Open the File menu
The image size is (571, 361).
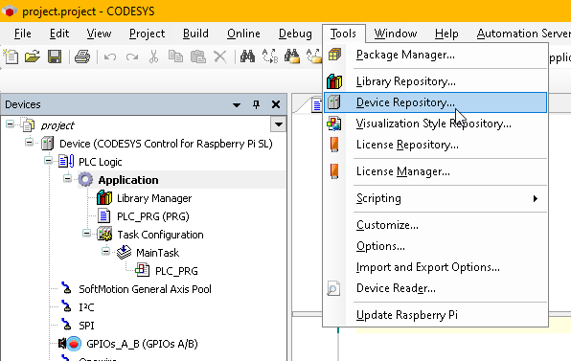pos(23,34)
